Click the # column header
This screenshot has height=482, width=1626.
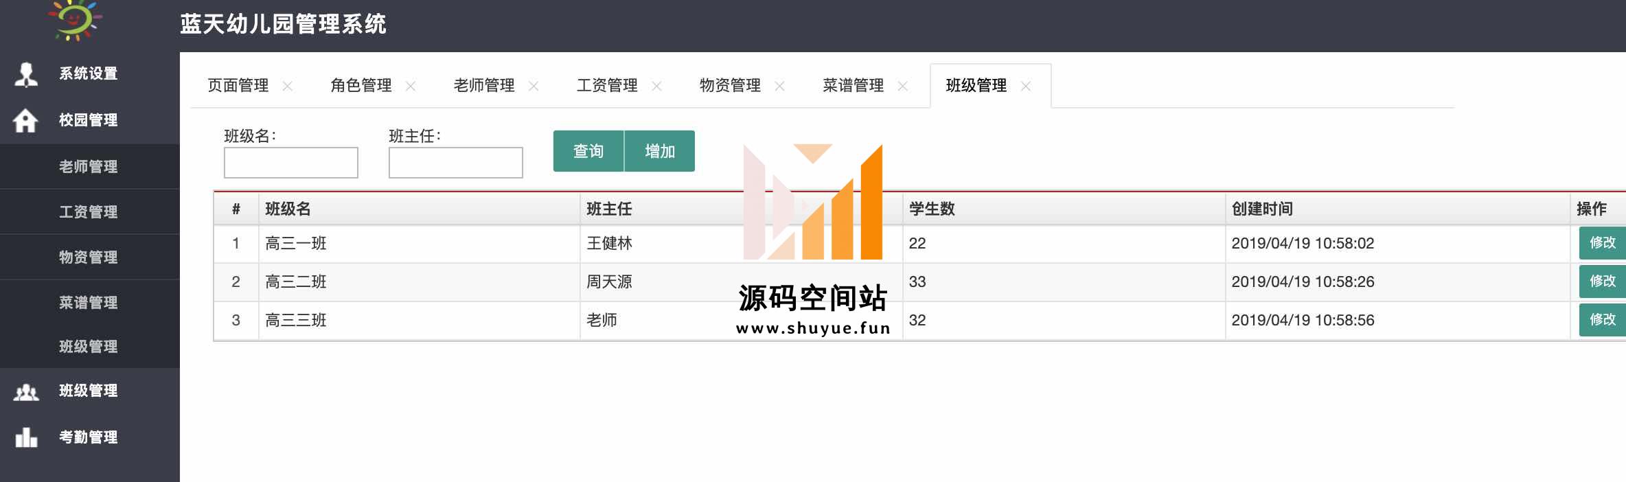coord(236,209)
